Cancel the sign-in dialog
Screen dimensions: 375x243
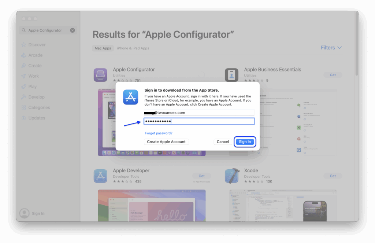[x=223, y=142]
